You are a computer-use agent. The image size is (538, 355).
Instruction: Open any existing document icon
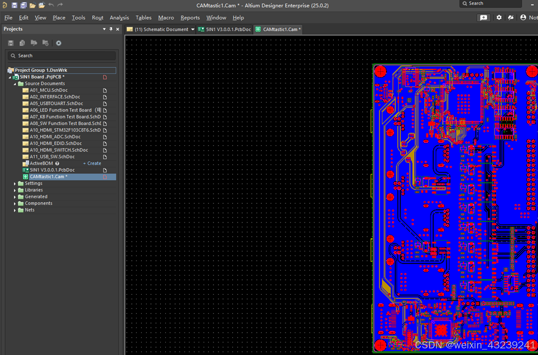pyautogui.click(x=32, y=5)
